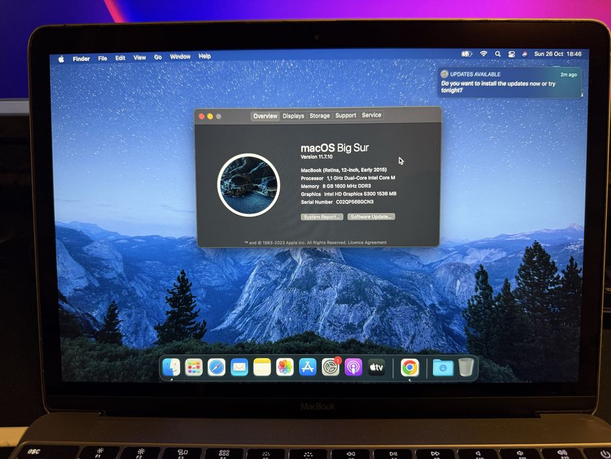Minimize the About This Mac window

(210, 116)
